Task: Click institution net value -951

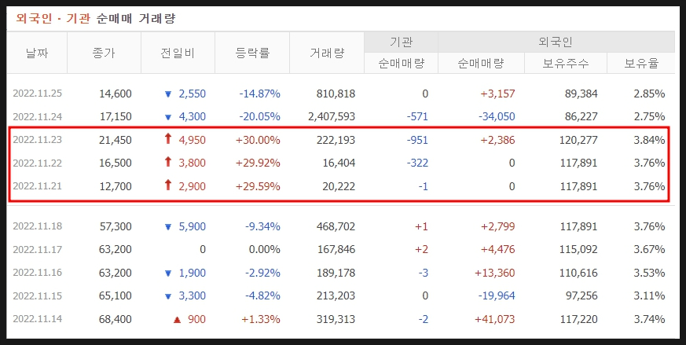Action: point(417,140)
